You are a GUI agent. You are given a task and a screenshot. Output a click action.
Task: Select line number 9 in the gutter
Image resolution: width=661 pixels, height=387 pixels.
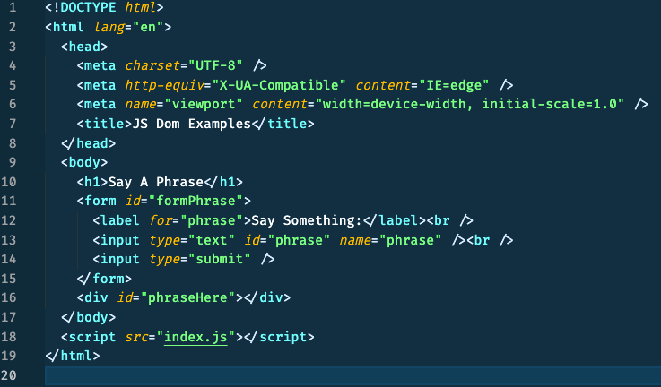pyautogui.click(x=13, y=162)
